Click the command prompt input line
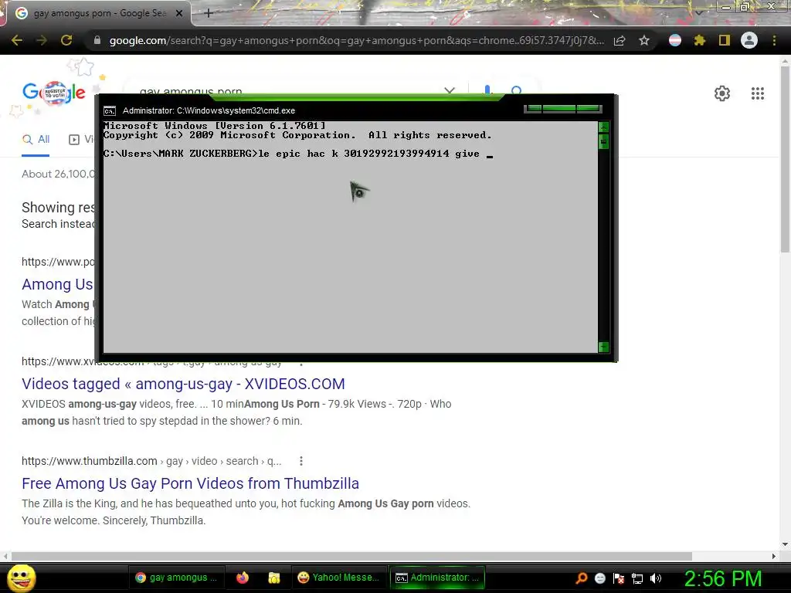This screenshot has height=593, width=791. 299,154
